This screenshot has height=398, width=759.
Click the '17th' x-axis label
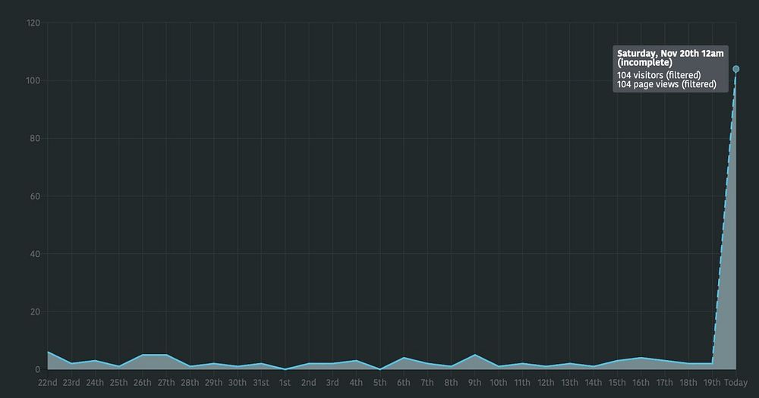click(x=664, y=383)
